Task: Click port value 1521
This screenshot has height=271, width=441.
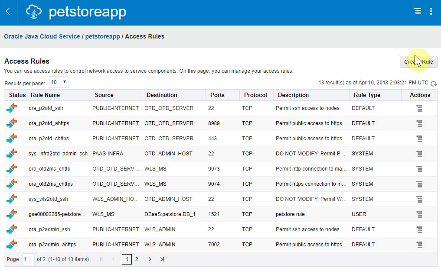Action: (214, 214)
